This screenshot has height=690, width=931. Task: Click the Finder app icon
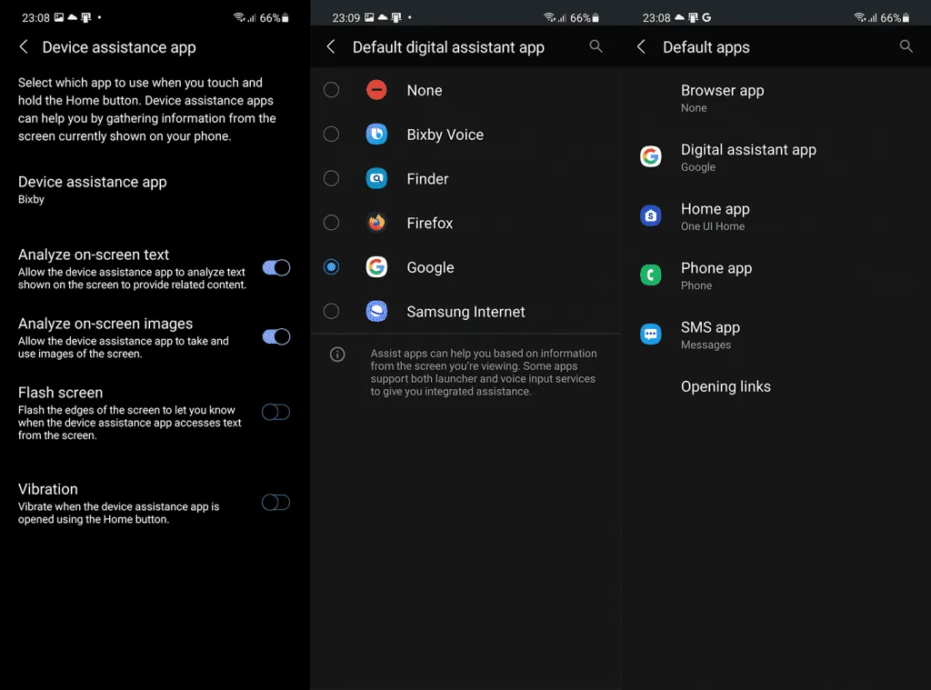[x=376, y=179]
